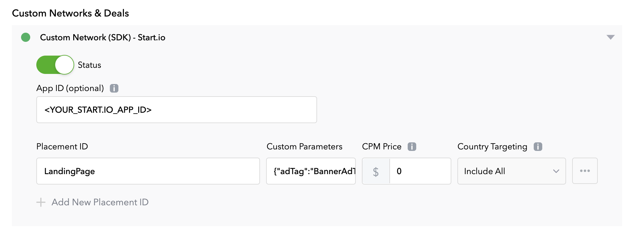
Task: Click the Placement ID column label
Action: [62, 147]
